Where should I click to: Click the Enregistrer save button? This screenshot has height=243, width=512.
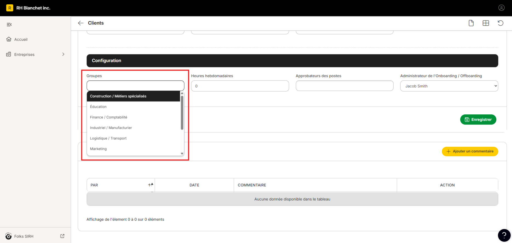pos(478,120)
